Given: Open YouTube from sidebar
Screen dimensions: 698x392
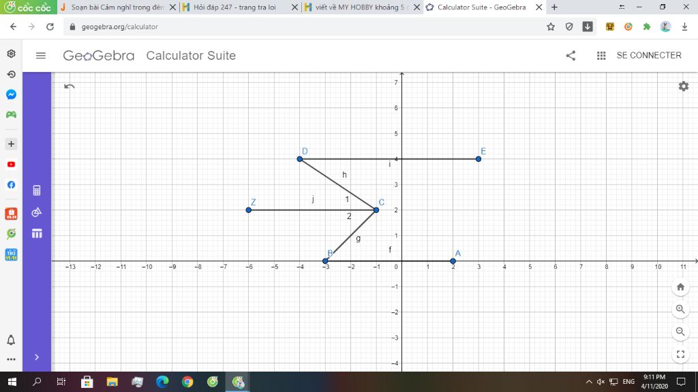Looking at the screenshot, I should [x=11, y=165].
